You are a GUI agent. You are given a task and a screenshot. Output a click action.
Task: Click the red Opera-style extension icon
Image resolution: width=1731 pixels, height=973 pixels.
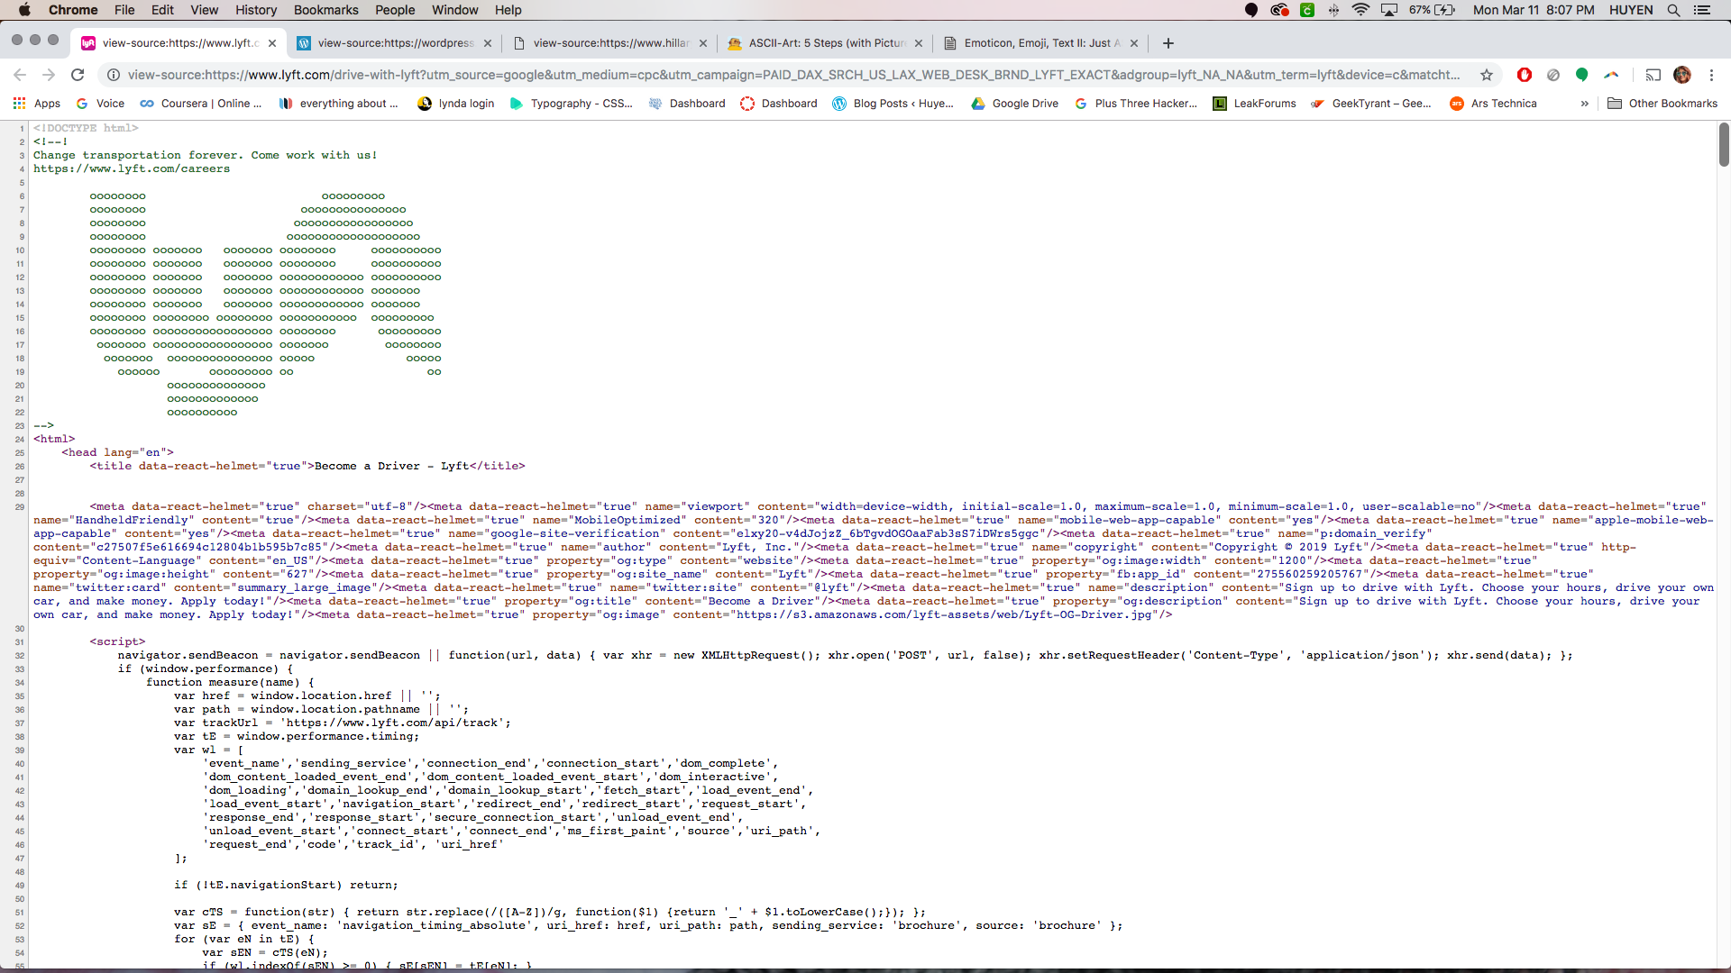(x=1524, y=75)
